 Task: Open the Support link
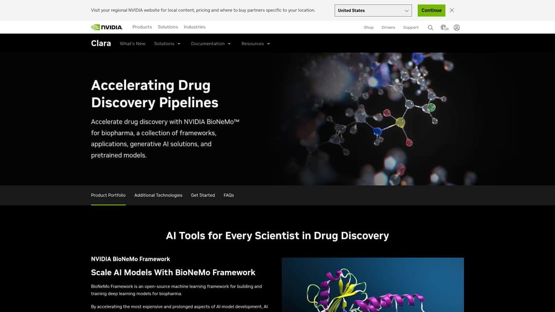pos(411,28)
